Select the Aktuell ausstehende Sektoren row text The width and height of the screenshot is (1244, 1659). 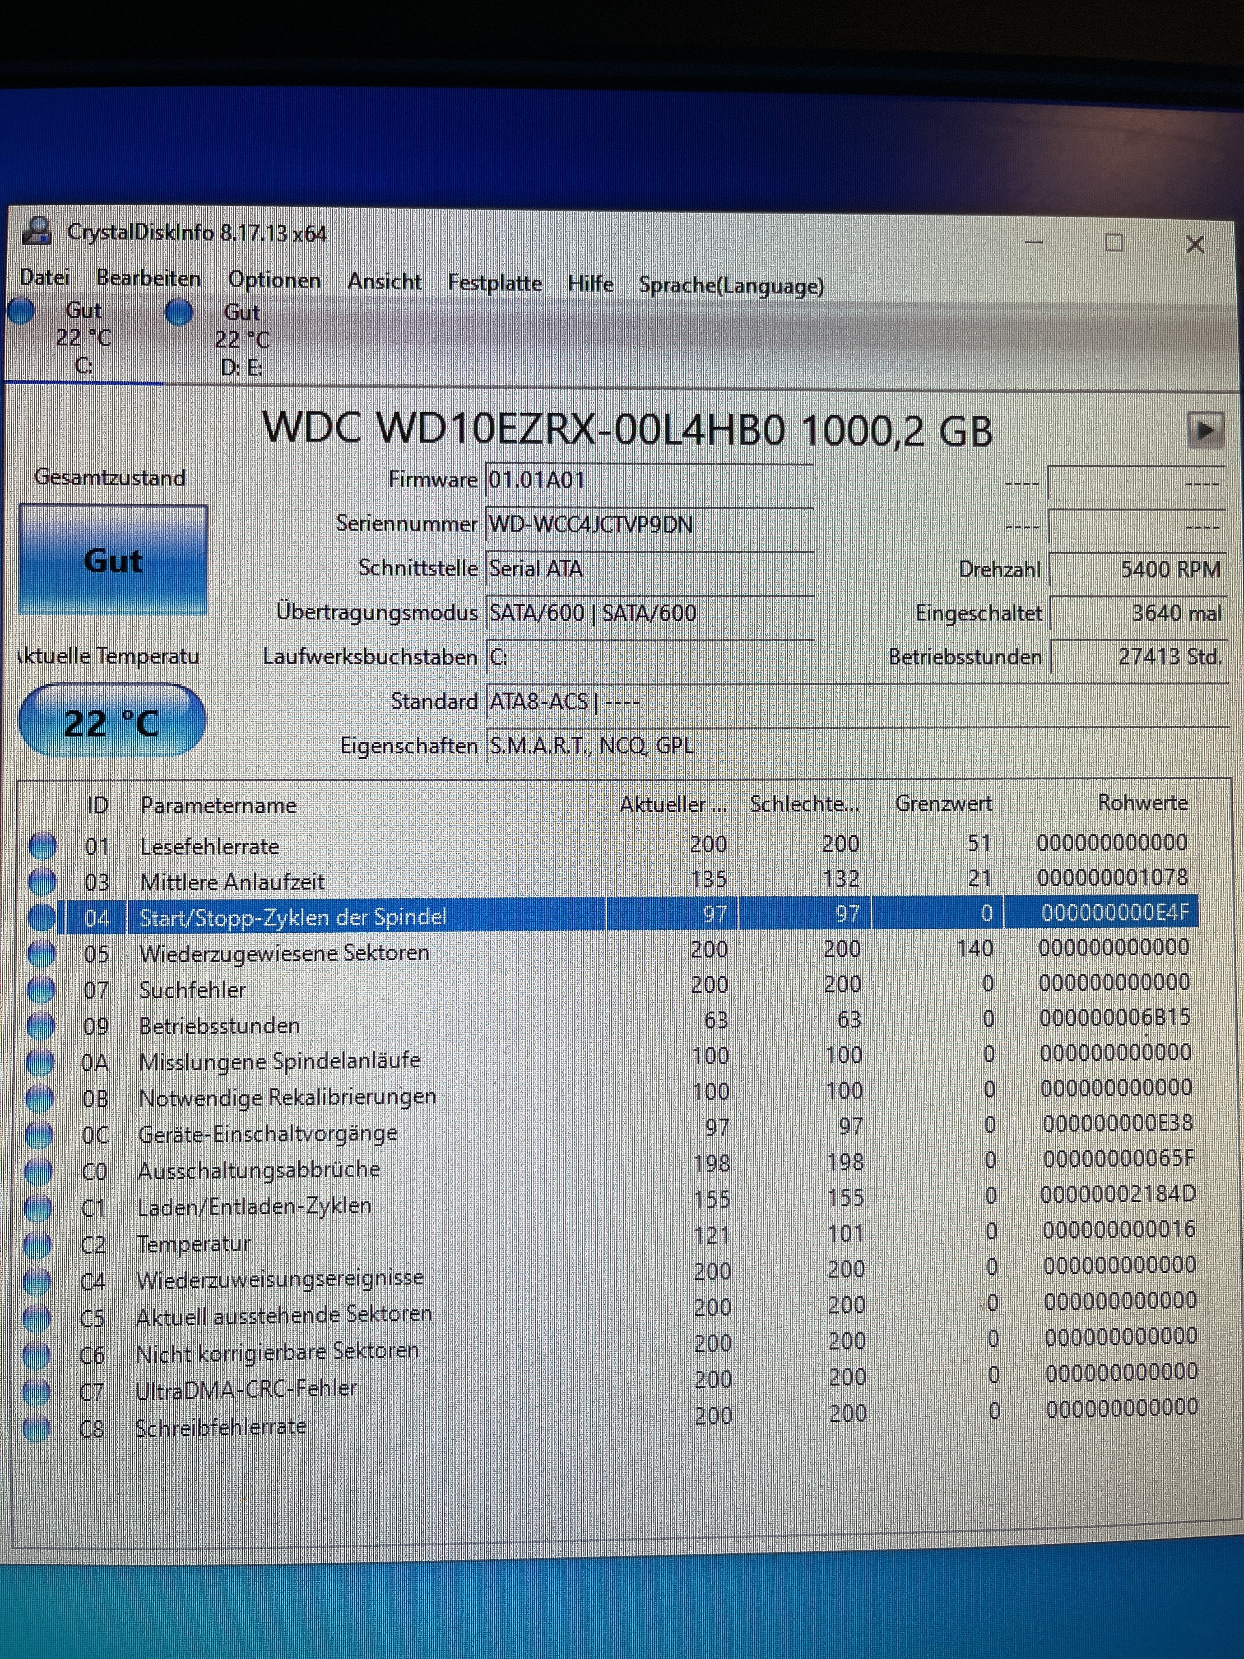click(284, 1315)
